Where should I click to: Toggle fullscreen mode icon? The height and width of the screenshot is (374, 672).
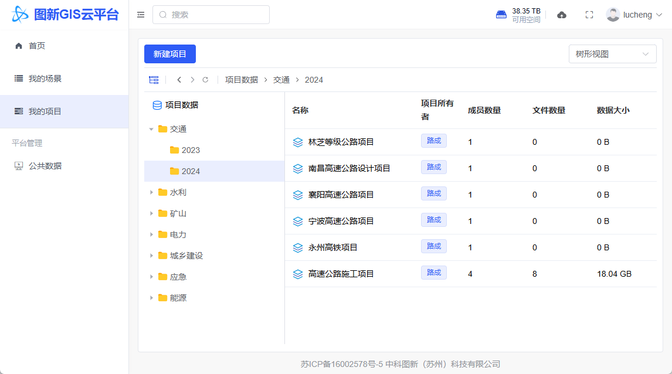click(x=589, y=15)
